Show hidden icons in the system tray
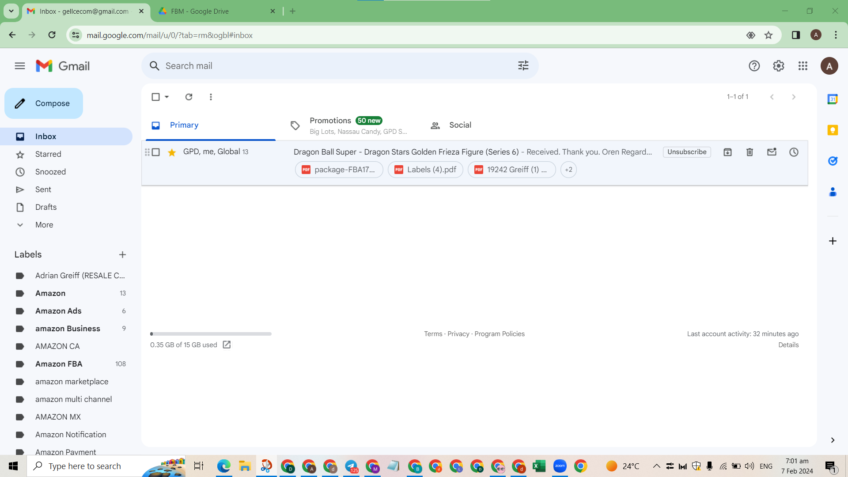 pos(657,466)
